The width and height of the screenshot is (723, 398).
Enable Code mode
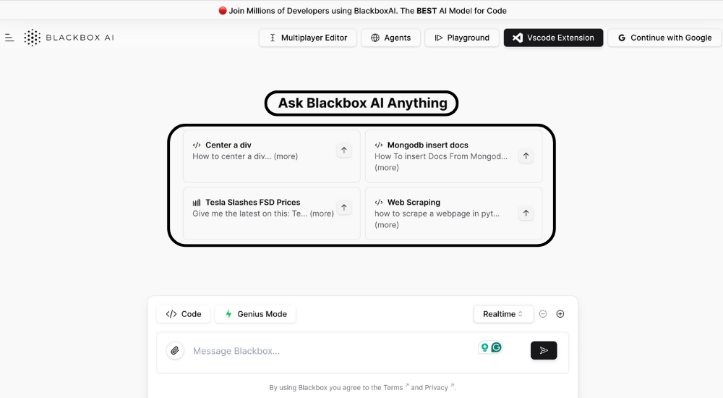(x=184, y=314)
